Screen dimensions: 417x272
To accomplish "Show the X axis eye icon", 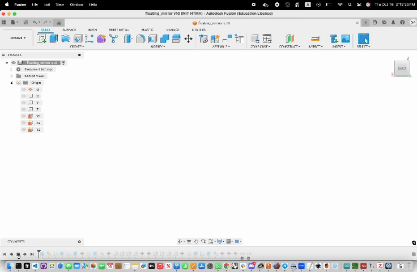I will pyautogui.click(x=24, y=96).
